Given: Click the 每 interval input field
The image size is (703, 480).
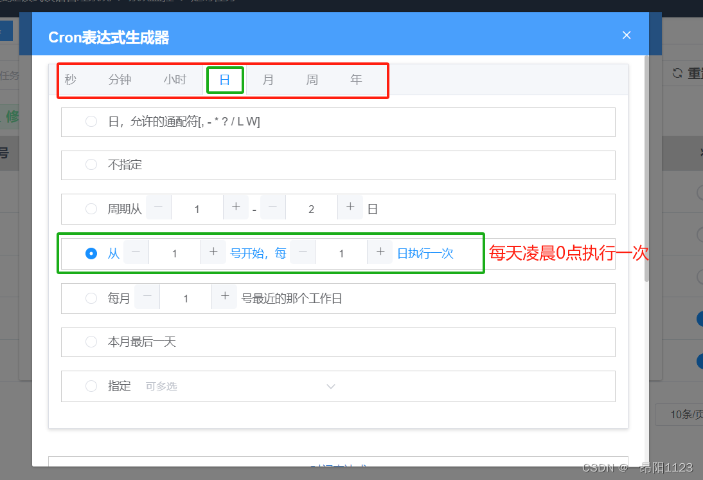Looking at the screenshot, I should click(x=342, y=254).
